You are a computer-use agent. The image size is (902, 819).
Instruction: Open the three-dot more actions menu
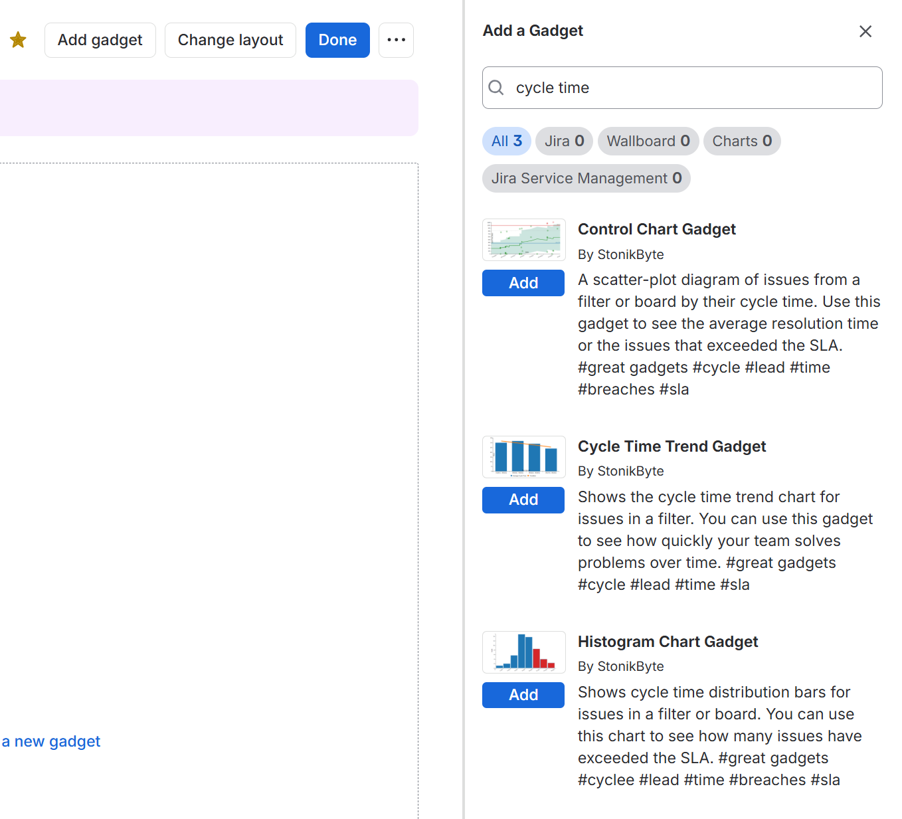[x=397, y=40]
